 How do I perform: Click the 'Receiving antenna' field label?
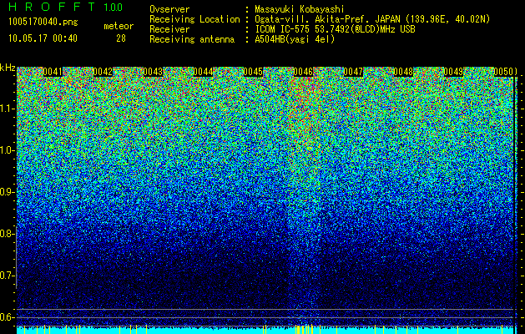192,39
